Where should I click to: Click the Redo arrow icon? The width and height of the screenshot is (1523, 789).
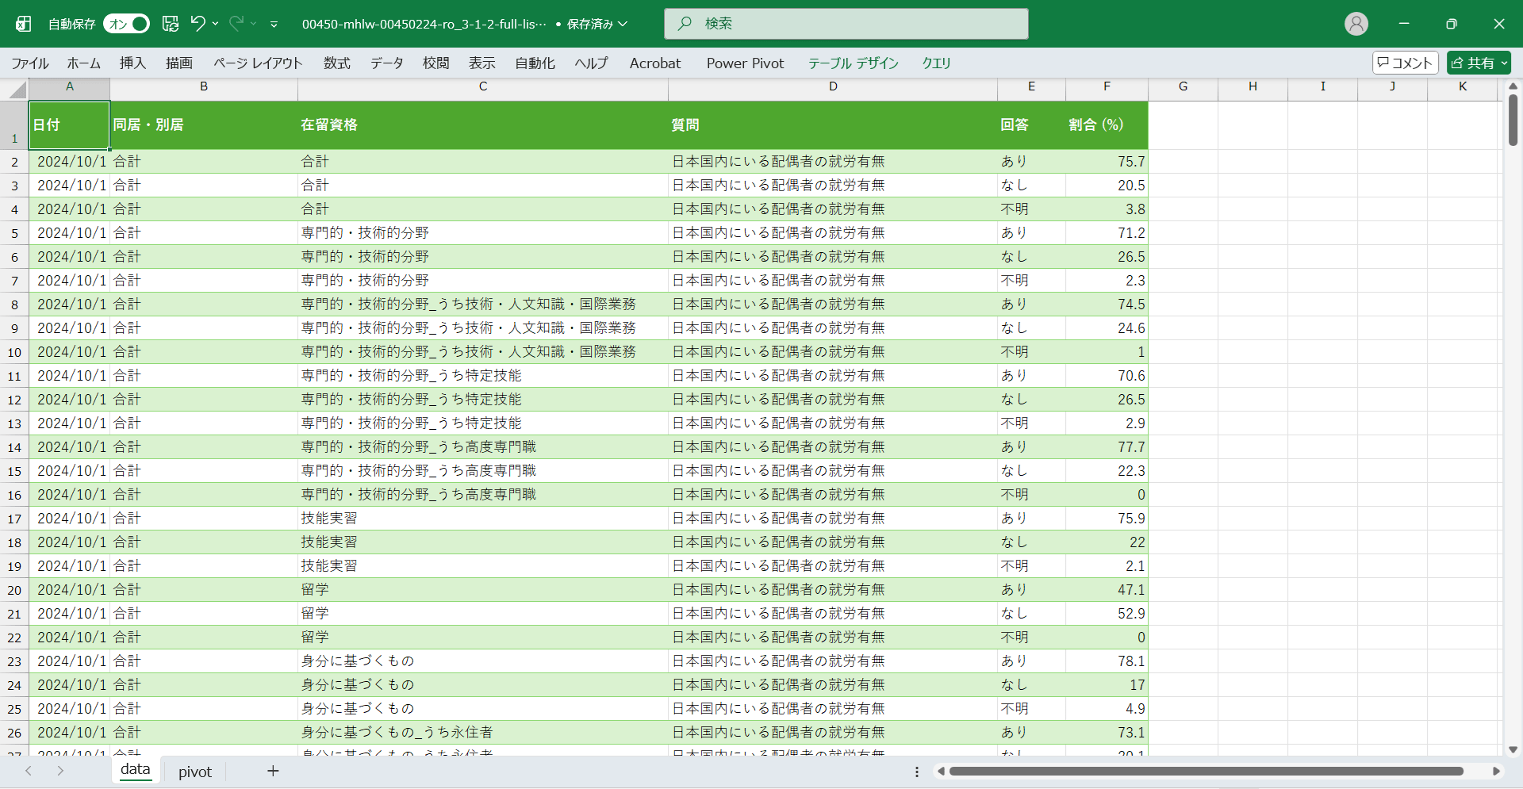[236, 24]
